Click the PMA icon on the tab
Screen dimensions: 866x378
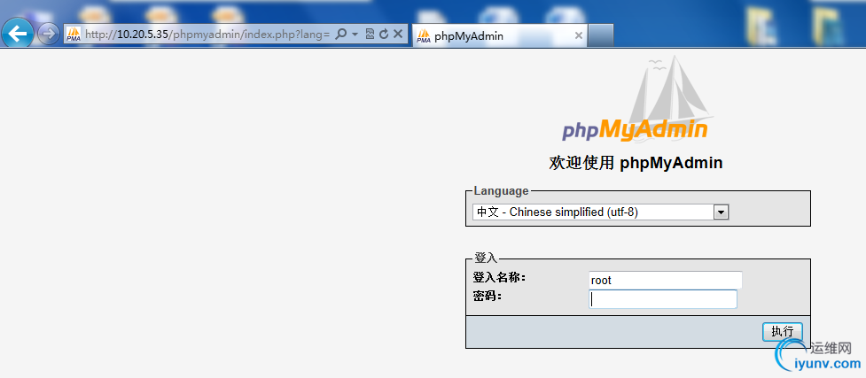point(424,36)
